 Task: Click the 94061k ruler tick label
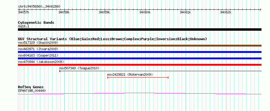tap(185, 12)
